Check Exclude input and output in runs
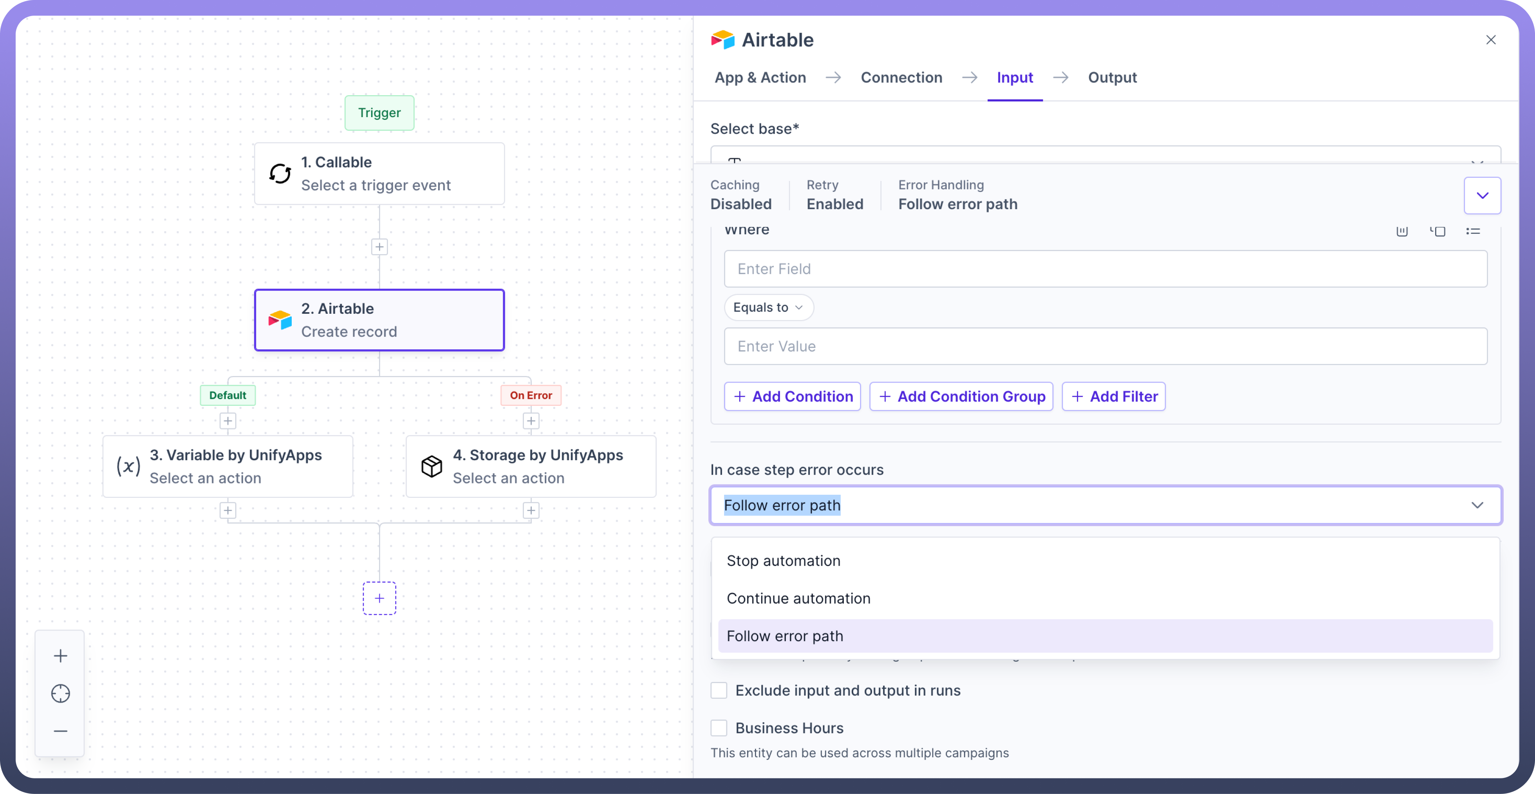This screenshot has height=794, width=1535. click(x=719, y=690)
